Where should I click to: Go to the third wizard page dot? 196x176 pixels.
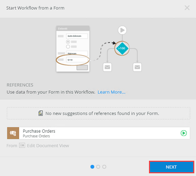(104, 167)
